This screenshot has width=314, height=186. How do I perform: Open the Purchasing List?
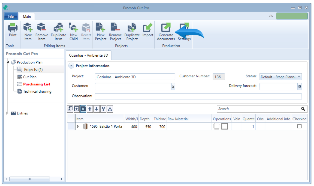click(36, 84)
